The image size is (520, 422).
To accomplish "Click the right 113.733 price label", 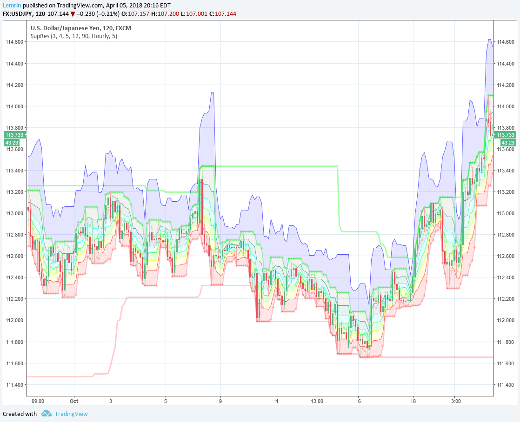I will [505, 135].
